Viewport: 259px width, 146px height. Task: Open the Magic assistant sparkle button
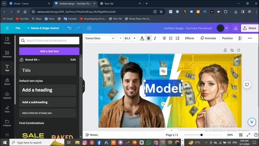point(252,122)
